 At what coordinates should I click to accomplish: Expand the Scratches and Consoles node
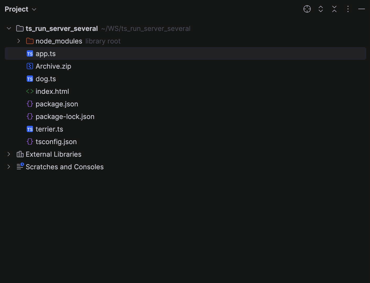click(x=9, y=167)
